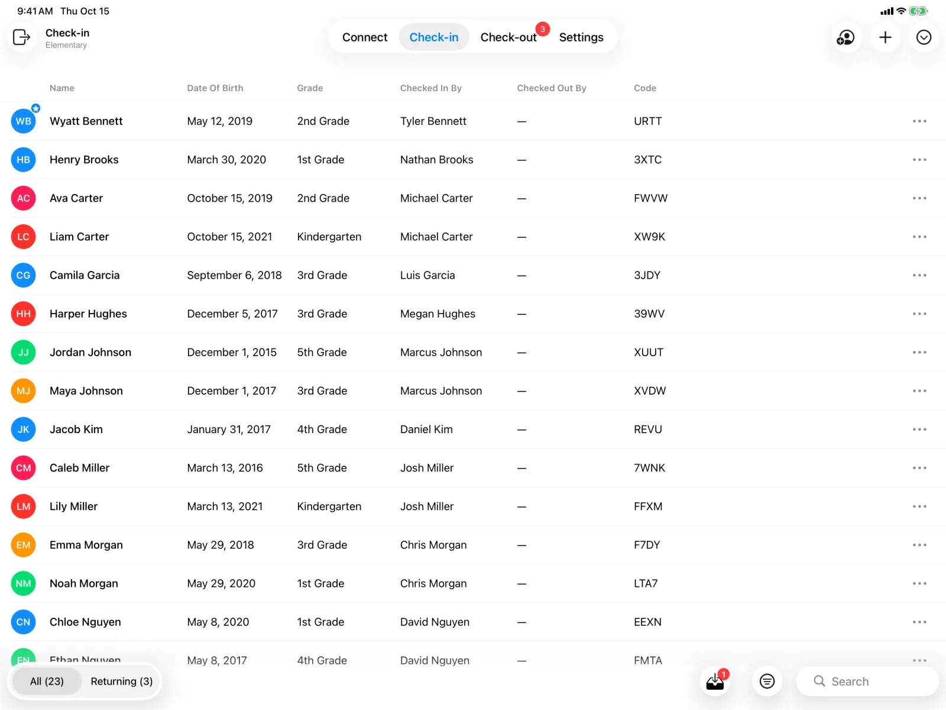The image size is (946, 710).
Task: Open the add household person icon
Action: [846, 37]
